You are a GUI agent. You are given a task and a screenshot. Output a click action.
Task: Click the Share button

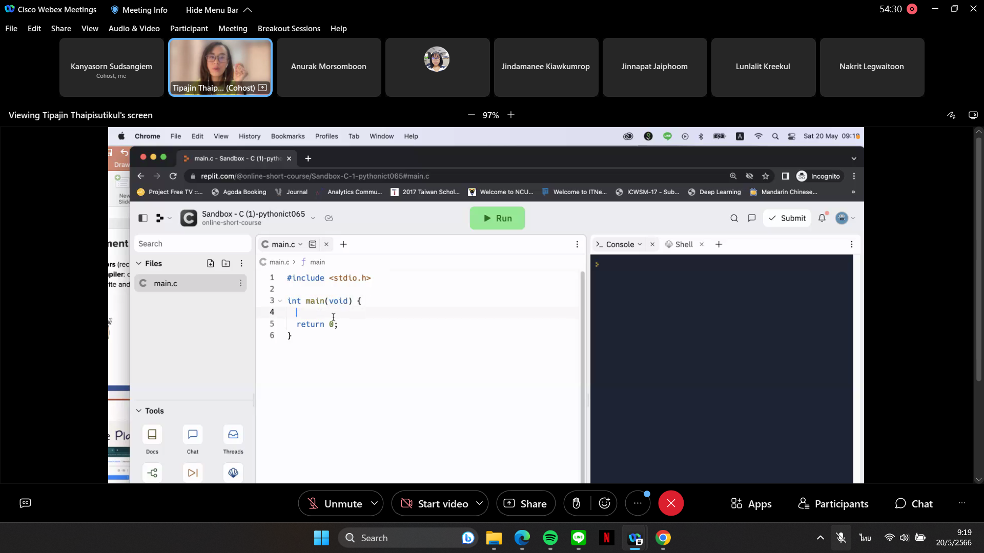(525, 504)
